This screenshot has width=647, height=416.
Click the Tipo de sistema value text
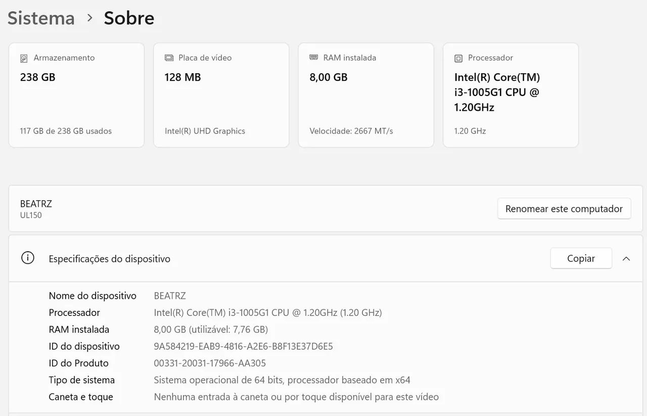[x=282, y=380]
